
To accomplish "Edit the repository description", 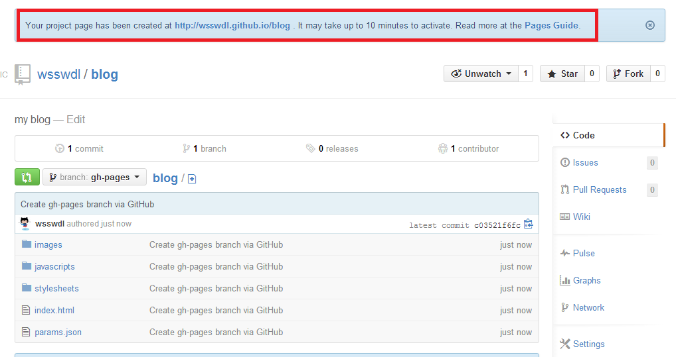I will coord(76,120).
